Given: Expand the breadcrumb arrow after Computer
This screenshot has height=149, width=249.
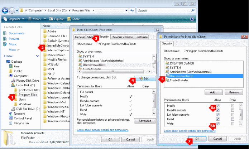Looking at the screenshot, I should [45, 11].
